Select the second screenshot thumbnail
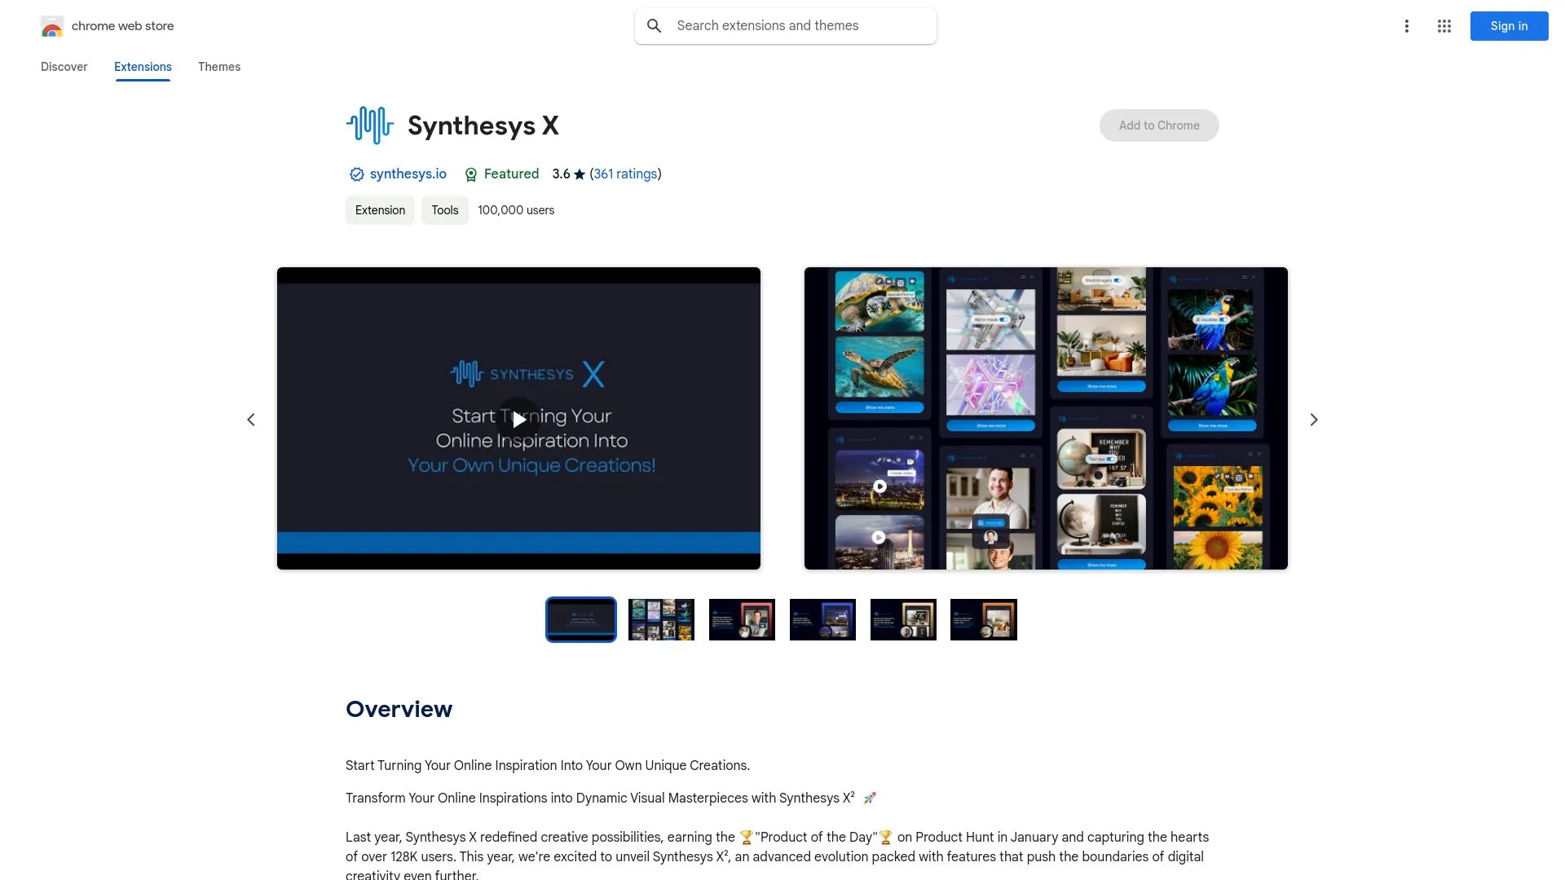The width and height of the screenshot is (1565, 880). click(x=660, y=619)
